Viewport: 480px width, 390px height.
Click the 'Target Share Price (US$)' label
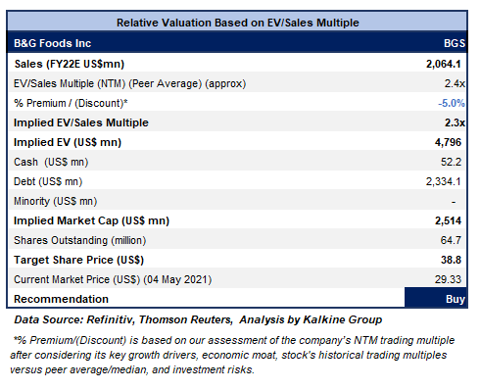point(78,260)
